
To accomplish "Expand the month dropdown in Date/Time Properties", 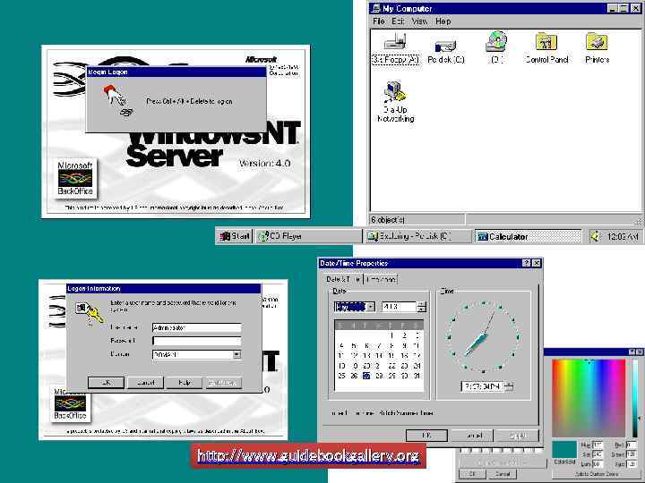I will tap(371, 307).
